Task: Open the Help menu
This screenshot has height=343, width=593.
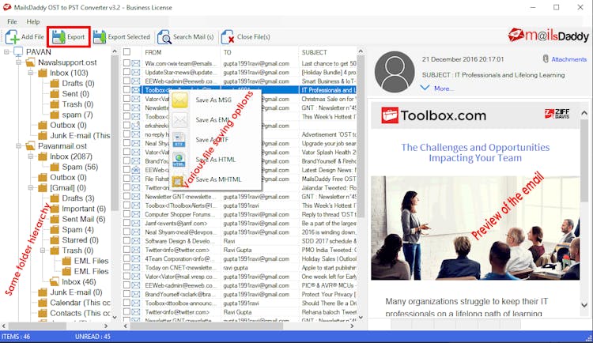Action: (x=33, y=21)
